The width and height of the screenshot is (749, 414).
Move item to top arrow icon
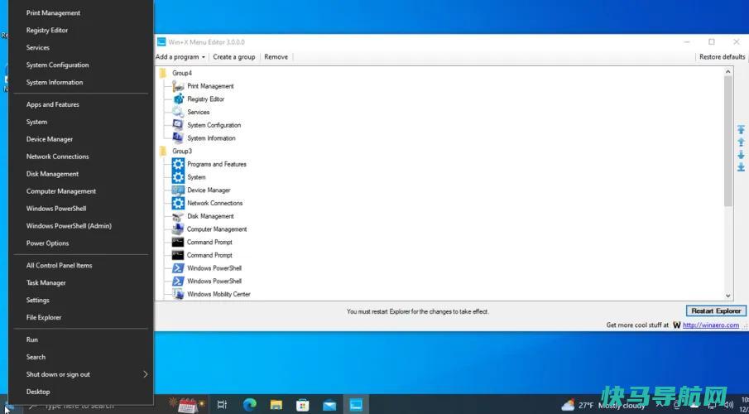741,129
